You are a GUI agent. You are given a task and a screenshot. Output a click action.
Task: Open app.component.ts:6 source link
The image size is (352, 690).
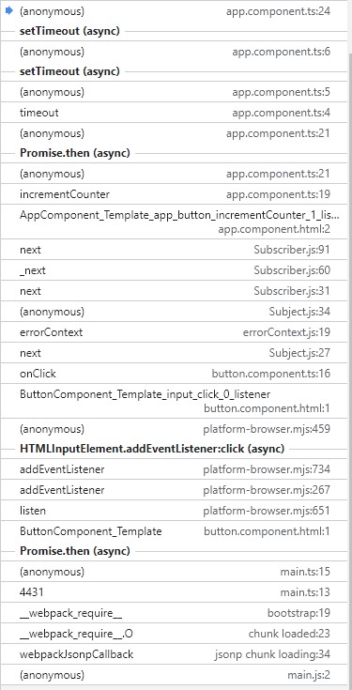point(282,52)
